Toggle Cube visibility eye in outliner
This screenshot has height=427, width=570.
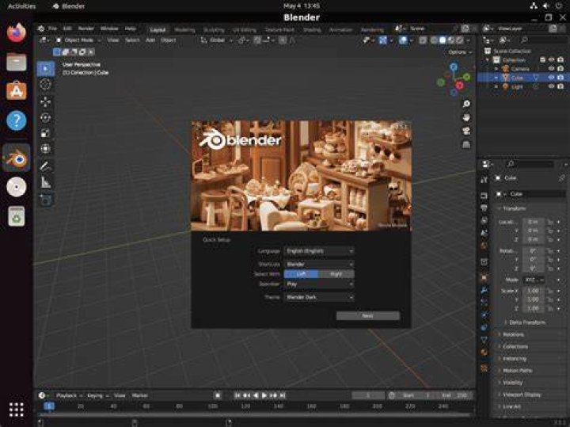(552, 77)
